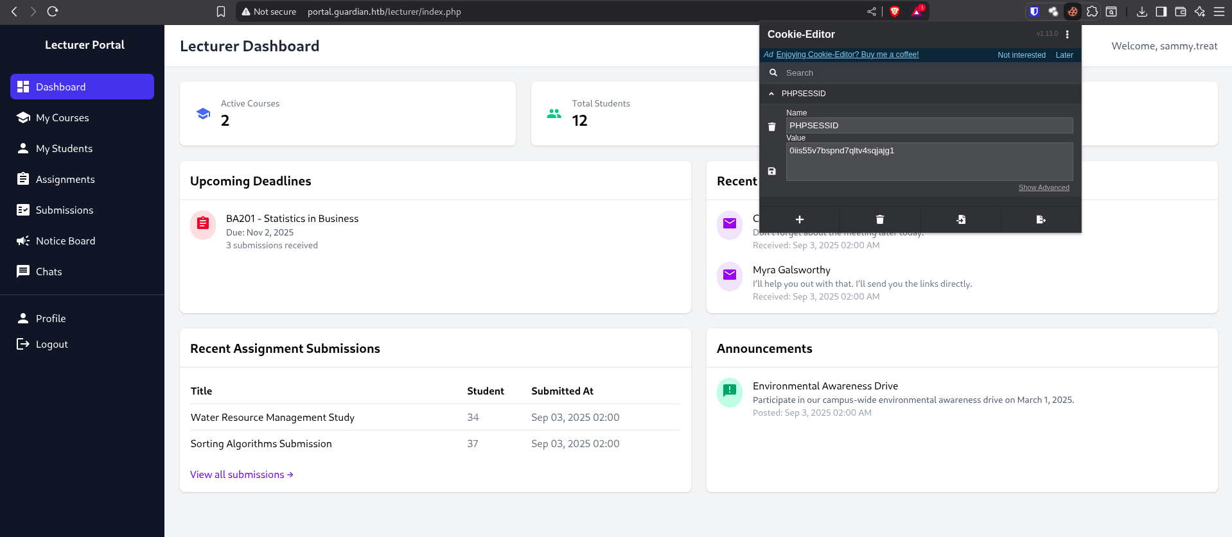Image resolution: width=1232 pixels, height=537 pixels.
Task: Bookmark this page from the address bar
Action: (221, 12)
